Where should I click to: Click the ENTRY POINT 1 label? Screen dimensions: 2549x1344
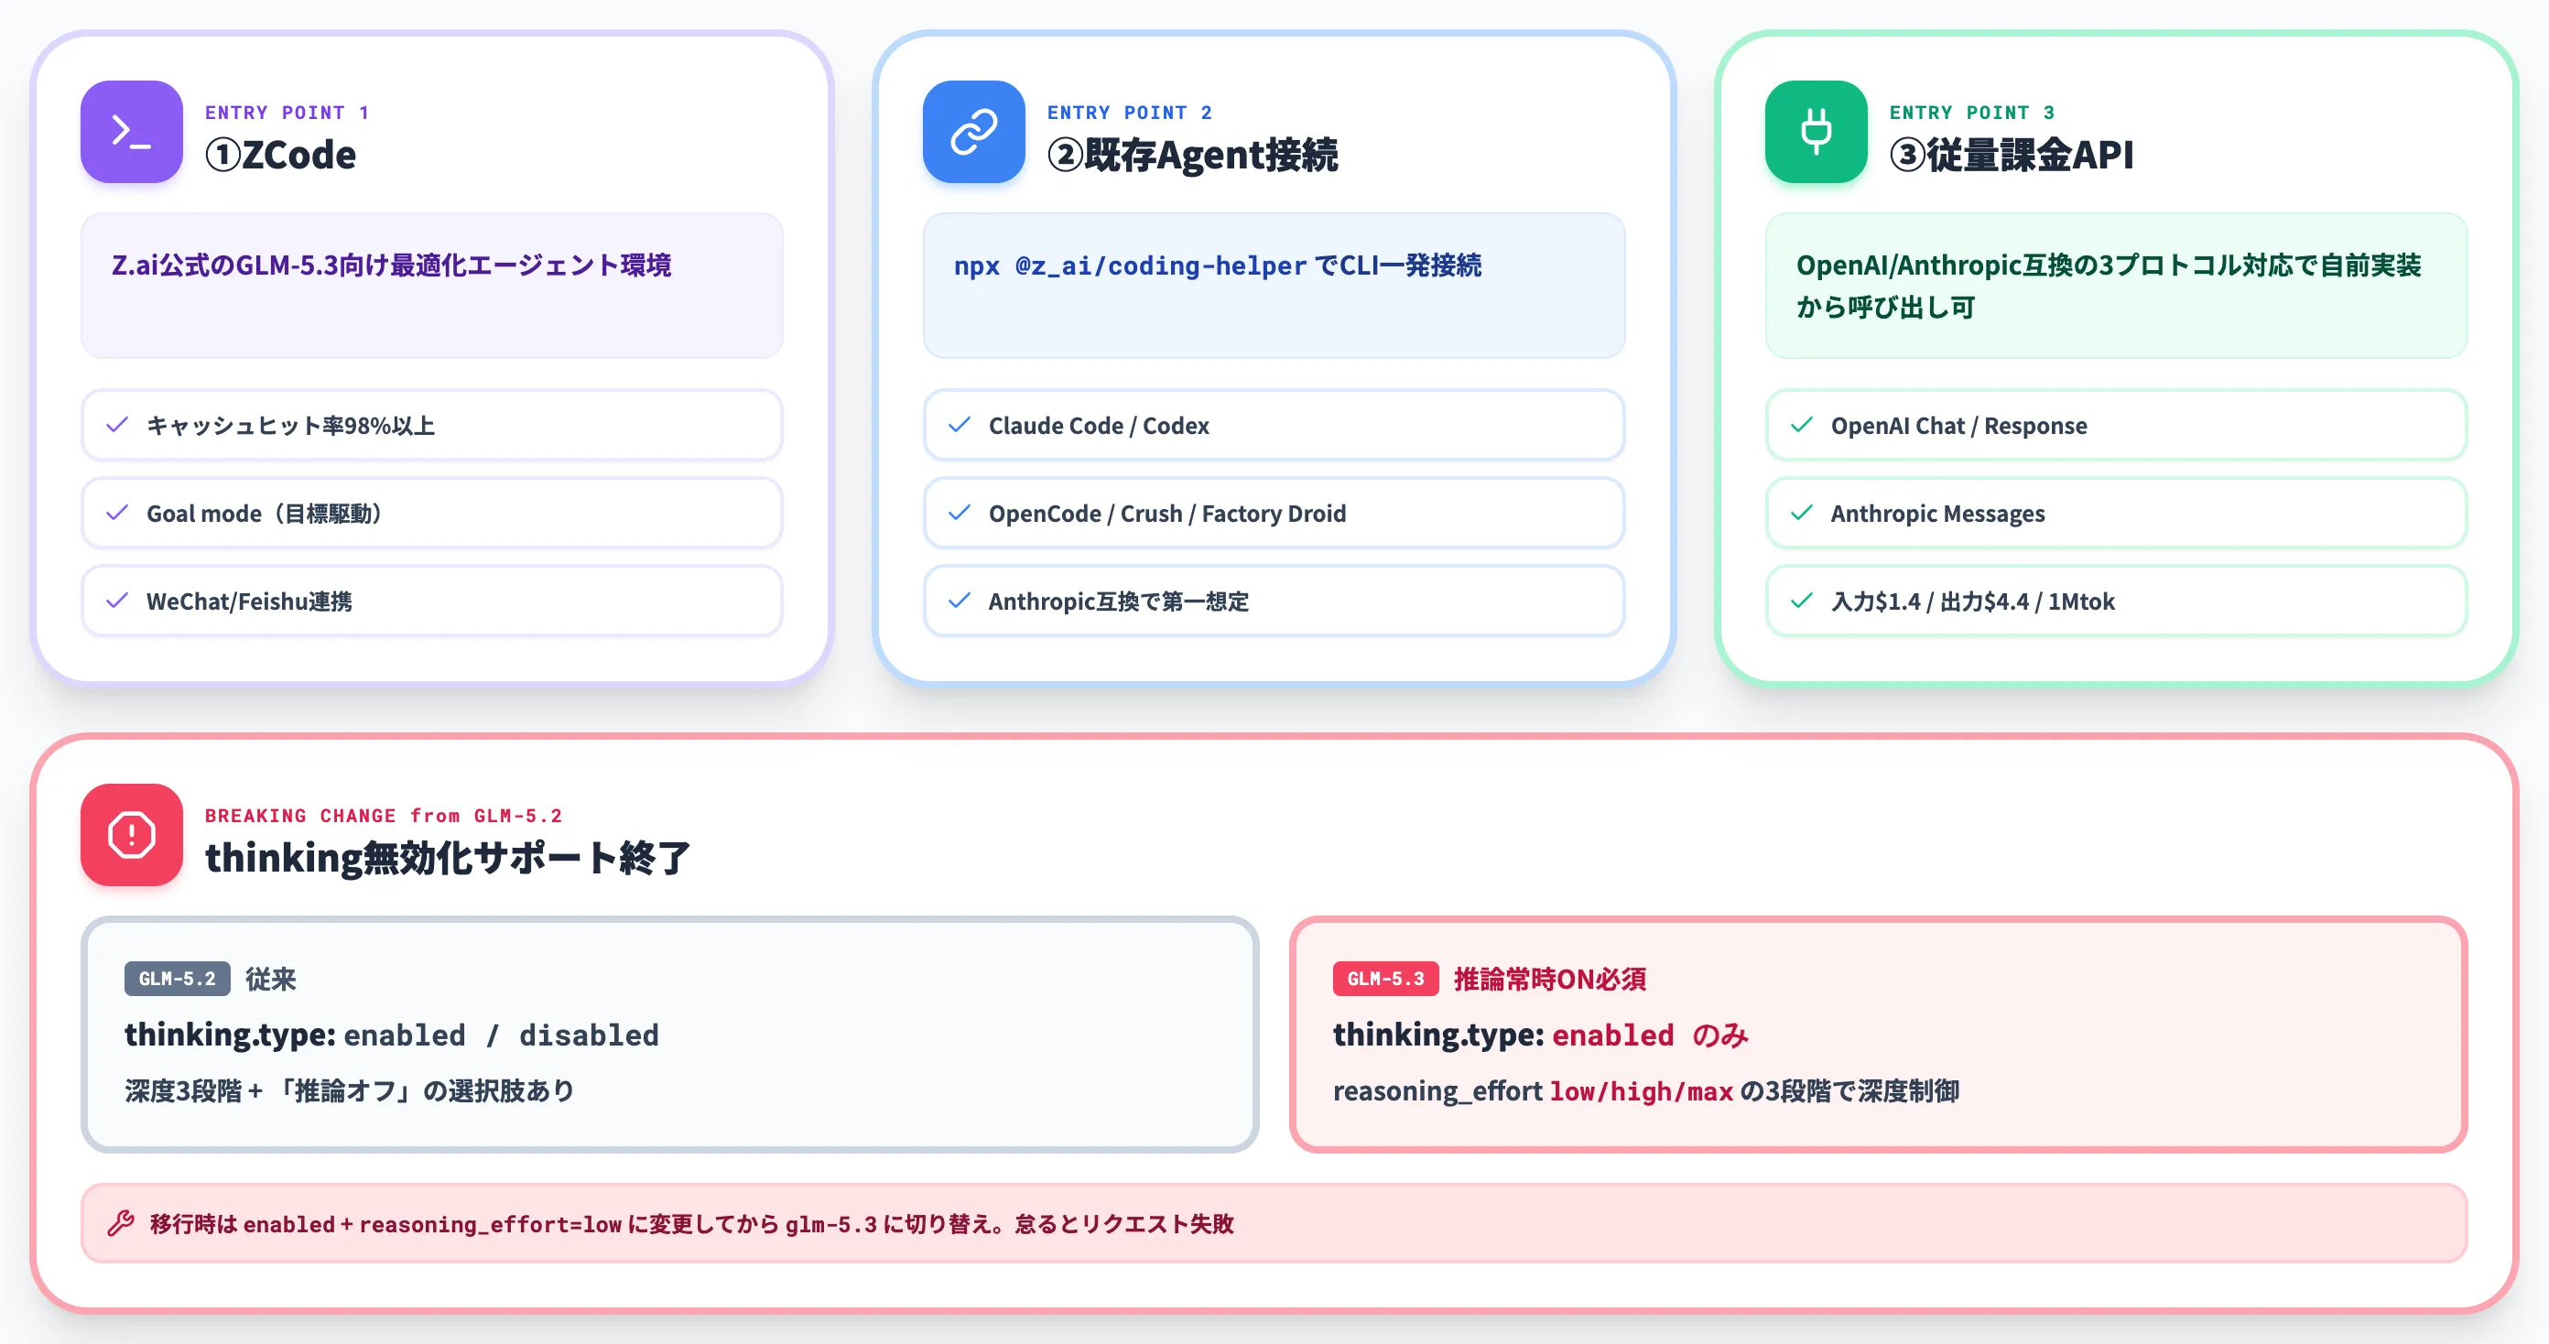click(287, 113)
